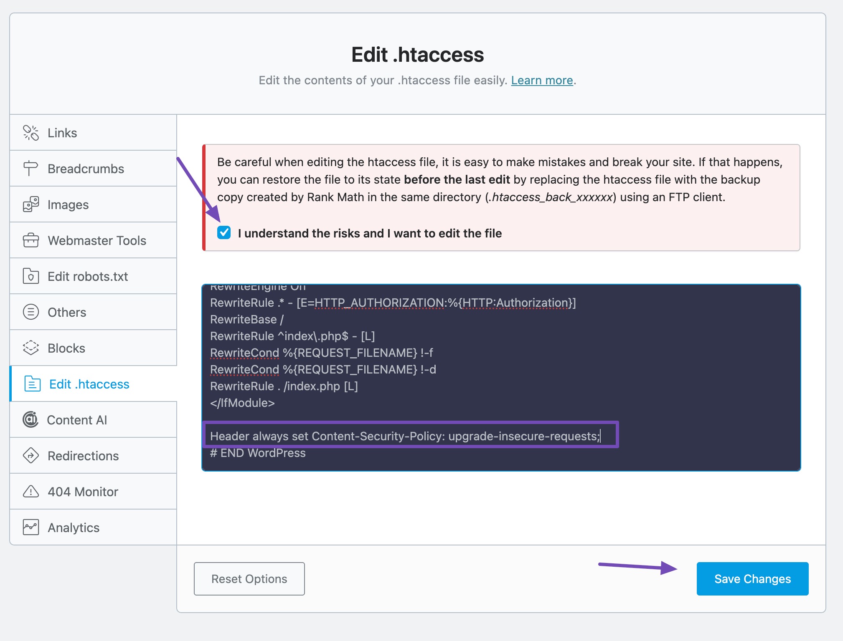
Task: Click the Blocks stacked-layers icon
Action: pos(30,348)
